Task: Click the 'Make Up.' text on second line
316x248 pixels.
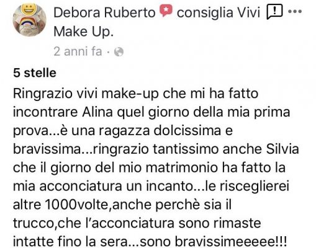Action: pyautogui.click(x=84, y=32)
